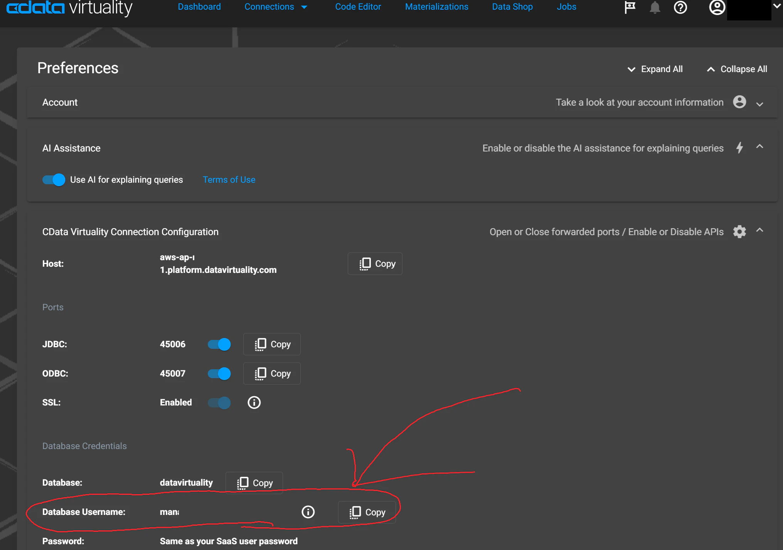Toggle the ODBC port switch

[219, 373]
